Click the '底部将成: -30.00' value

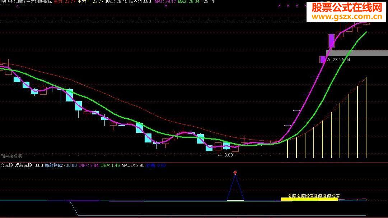[61, 165]
